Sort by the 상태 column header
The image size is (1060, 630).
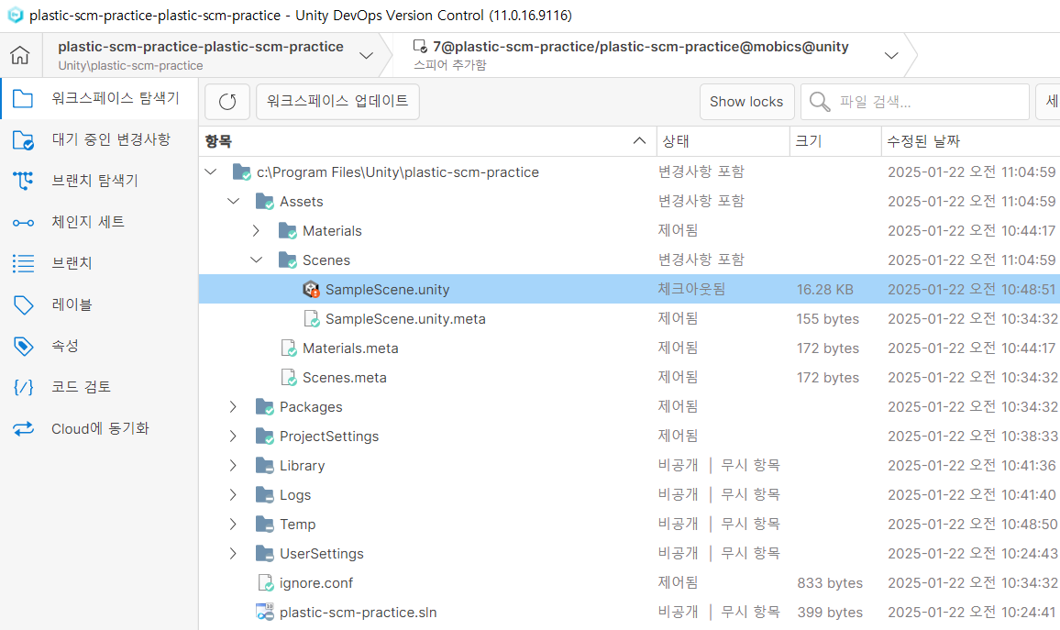(x=723, y=141)
